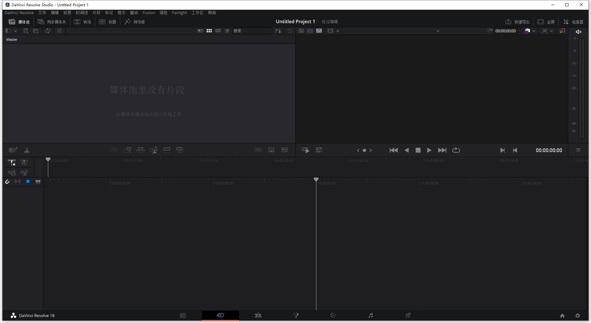Open the Edit page icon
591x323 pixels.
(258, 315)
